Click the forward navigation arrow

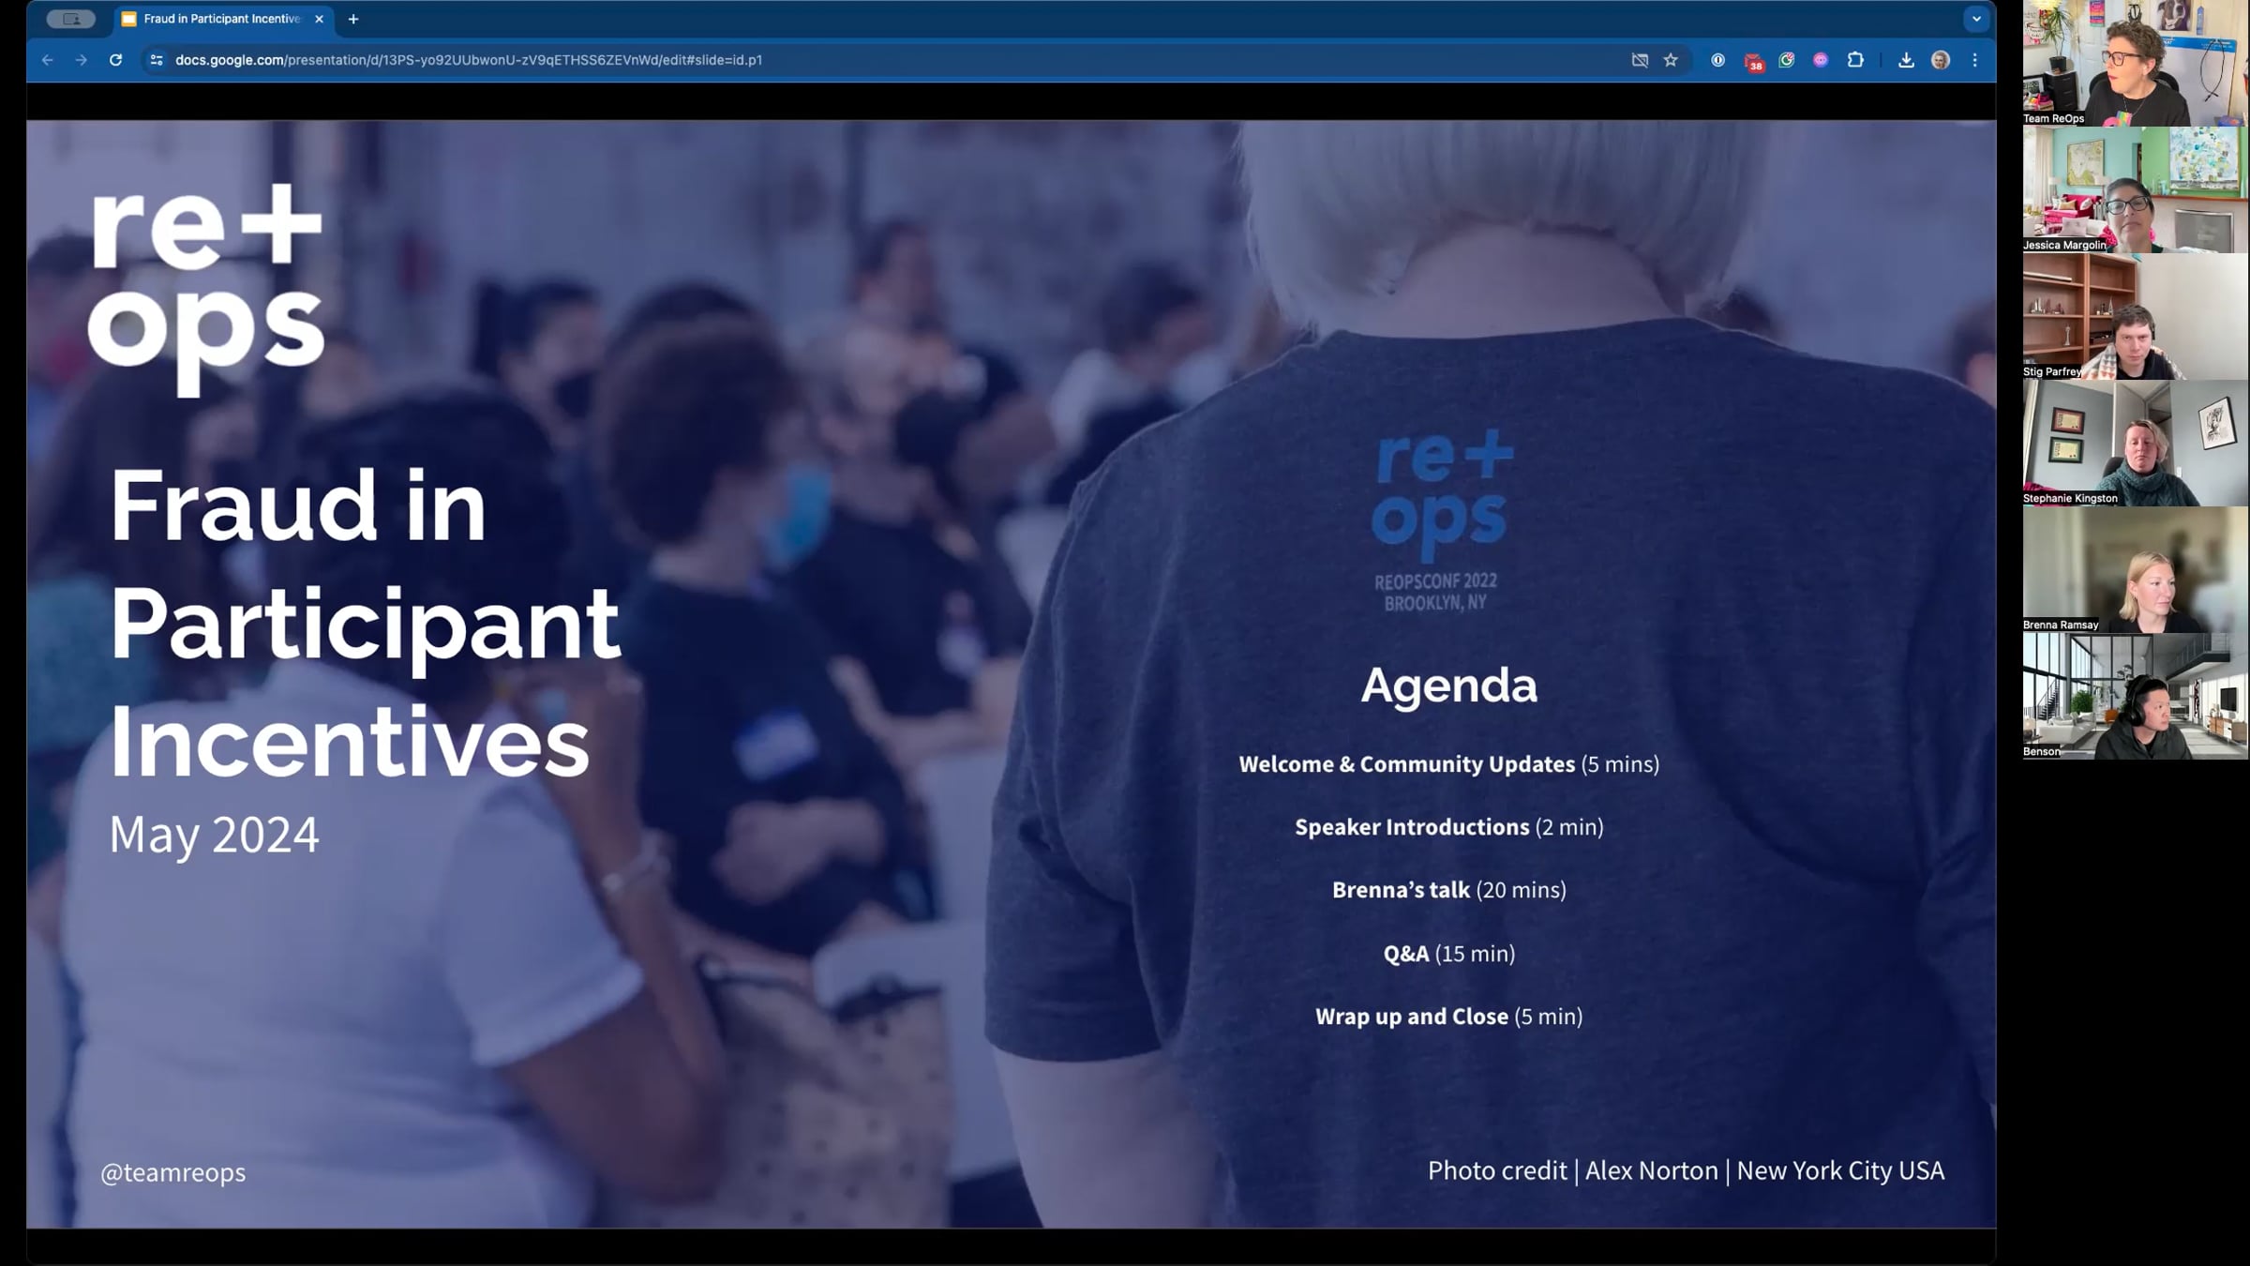(82, 60)
